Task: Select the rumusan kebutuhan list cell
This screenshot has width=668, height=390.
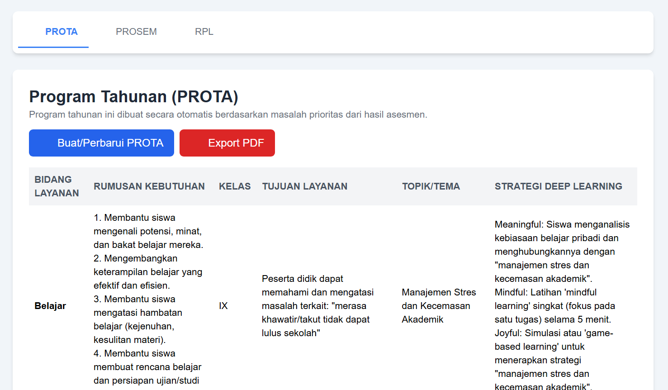Action: [148, 299]
